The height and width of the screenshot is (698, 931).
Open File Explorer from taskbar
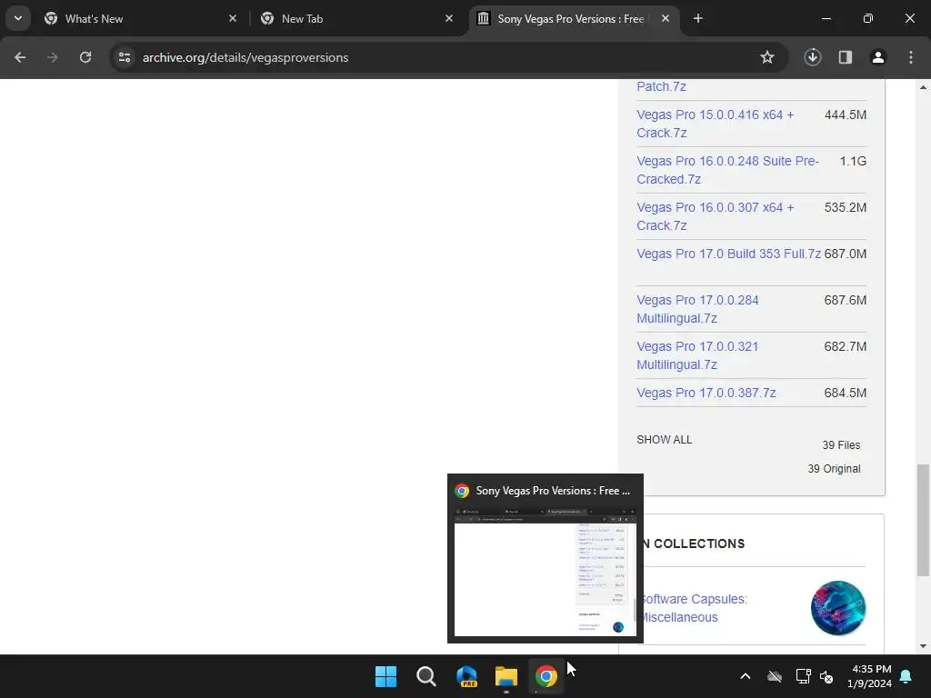[506, 676]
